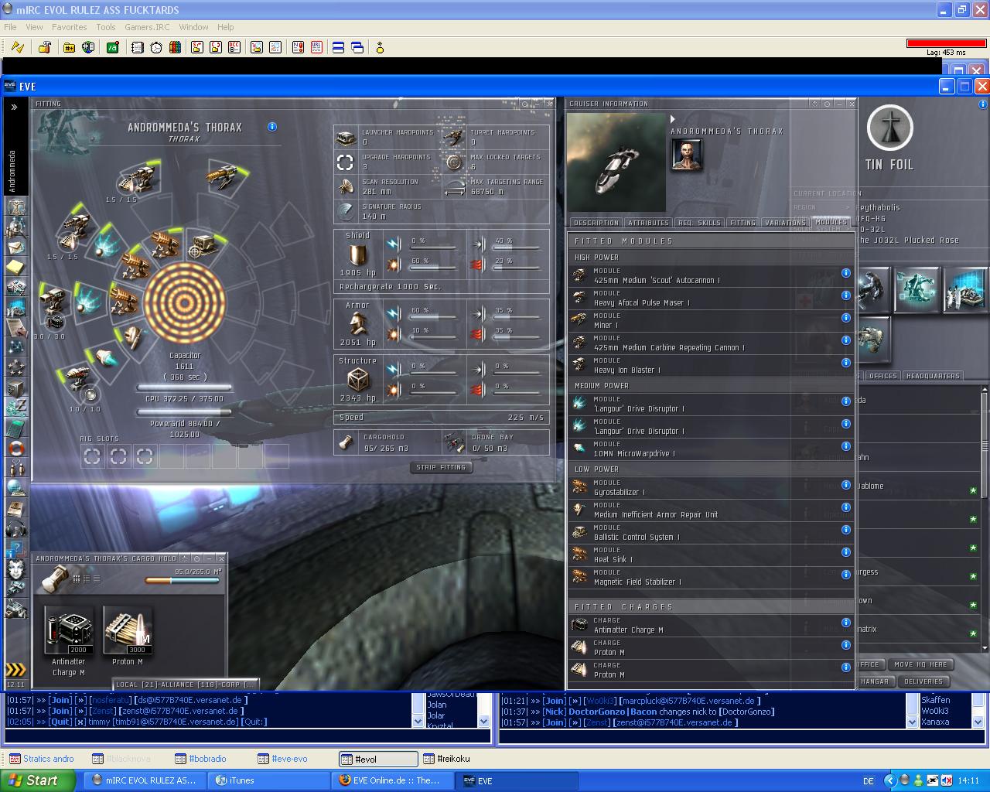Open the Local channel tab bar
This screenshot has height=792, width=990.
(x=186, y=684)
